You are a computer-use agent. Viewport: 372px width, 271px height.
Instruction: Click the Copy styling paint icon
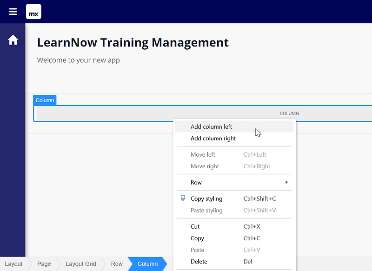182,198
